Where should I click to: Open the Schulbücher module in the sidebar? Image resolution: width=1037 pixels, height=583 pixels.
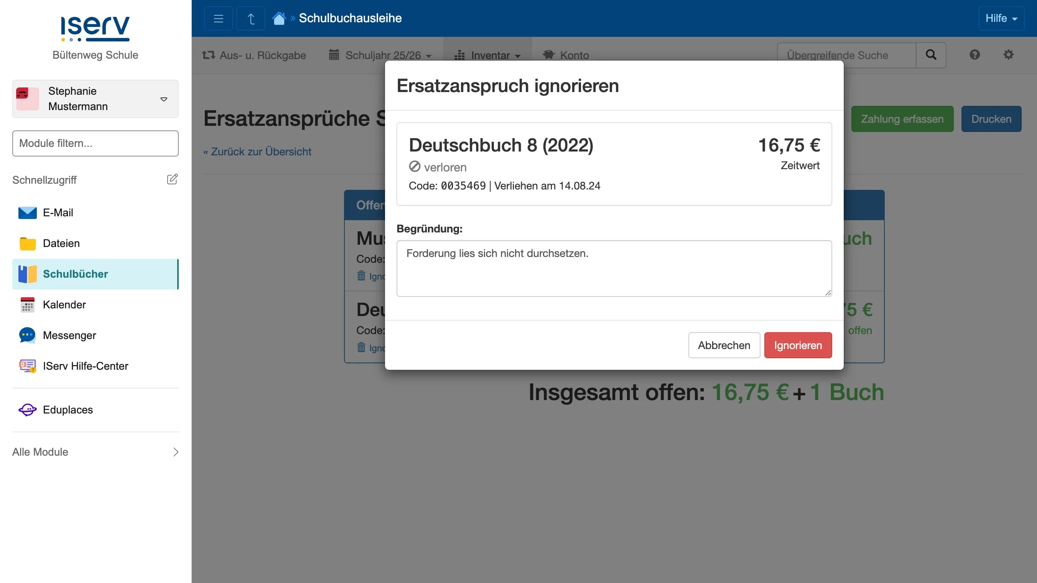75,274
